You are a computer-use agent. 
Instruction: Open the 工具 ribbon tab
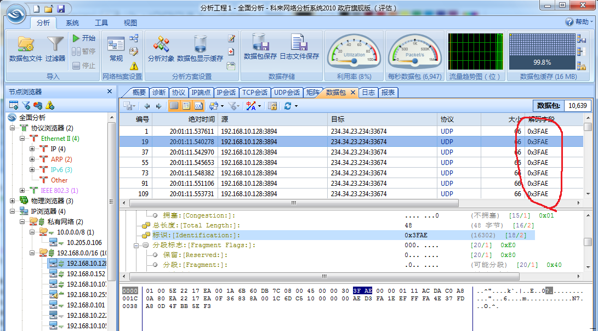click(101, 23)
